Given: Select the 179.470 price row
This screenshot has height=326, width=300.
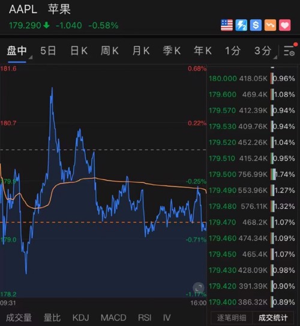Looking at the screenshot, I should 252,223.
